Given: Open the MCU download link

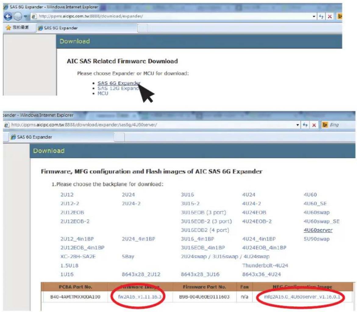Looking at the screenshot, I should 103,93.
